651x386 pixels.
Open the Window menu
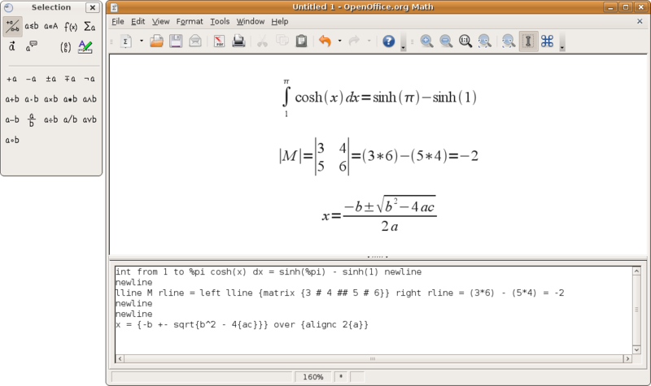[x=251, y=21]
